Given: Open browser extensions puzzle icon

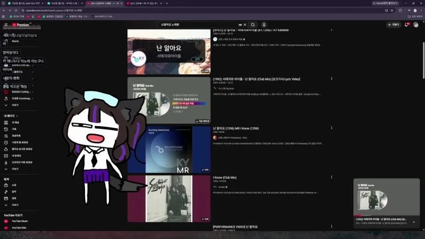Looking at the screenshot, I should (400, 10).
